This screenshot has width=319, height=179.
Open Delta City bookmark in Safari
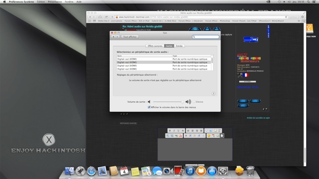coord(110,21)
